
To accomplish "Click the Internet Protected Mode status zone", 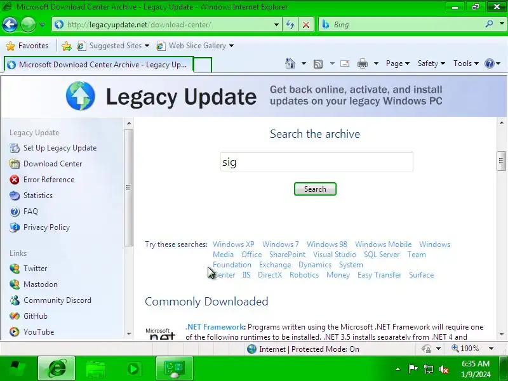I will click(x=303, y=349).
